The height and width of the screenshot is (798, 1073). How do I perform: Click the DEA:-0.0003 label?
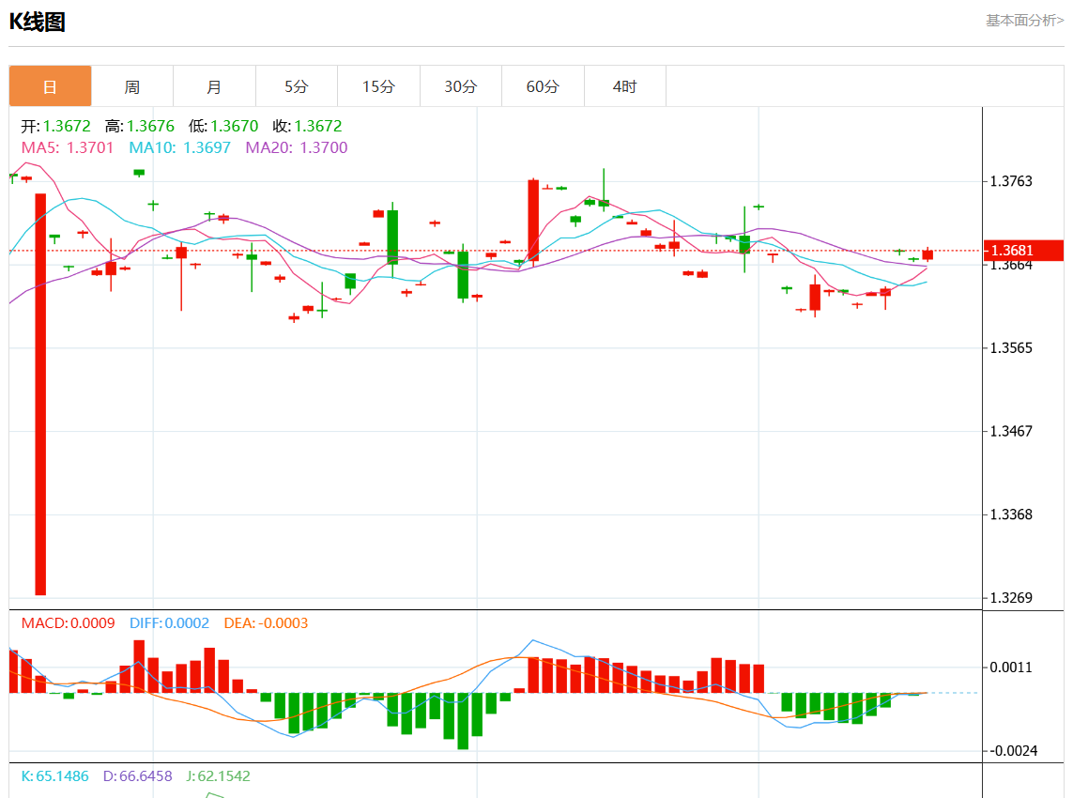(266, 623)
